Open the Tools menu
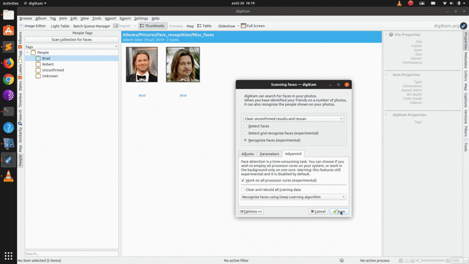This screenshot has height=264, width=469. [x=96, y=18]
